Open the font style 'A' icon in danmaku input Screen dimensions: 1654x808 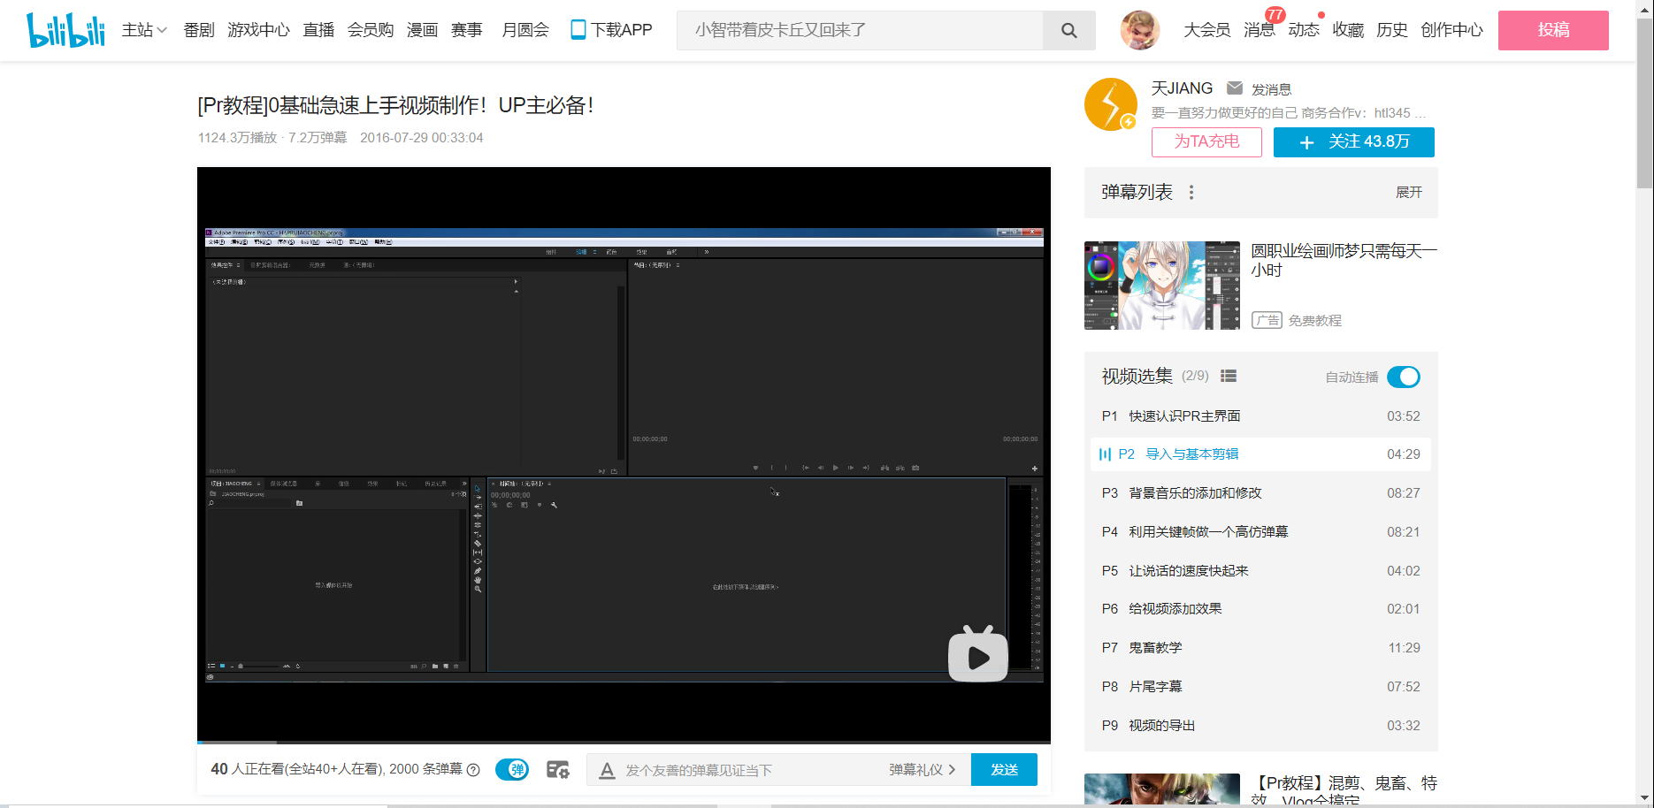pyautogui.click(x=607, y=770)
